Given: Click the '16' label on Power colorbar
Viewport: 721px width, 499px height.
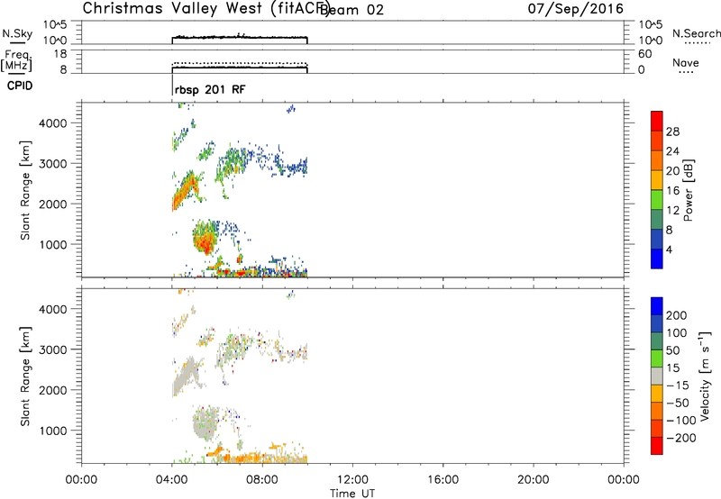Looking at the screenshot, I should pos(672,190).
